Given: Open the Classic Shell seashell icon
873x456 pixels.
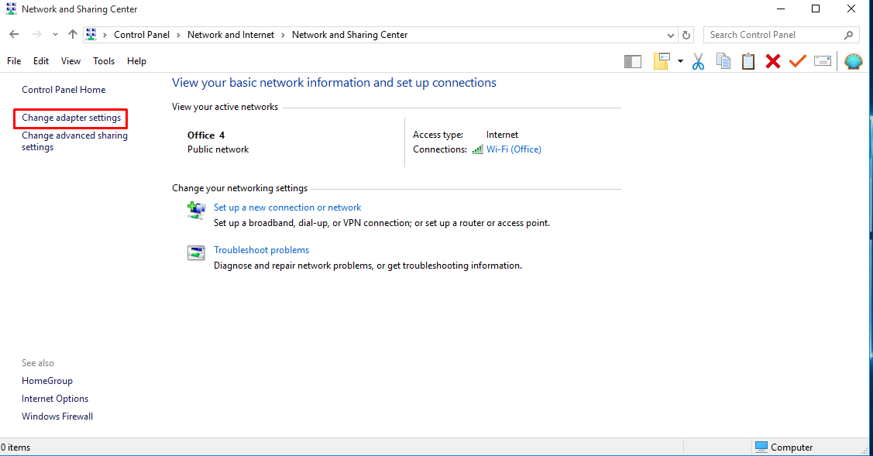Looking at the screenshot, I should tap(853, 61).
